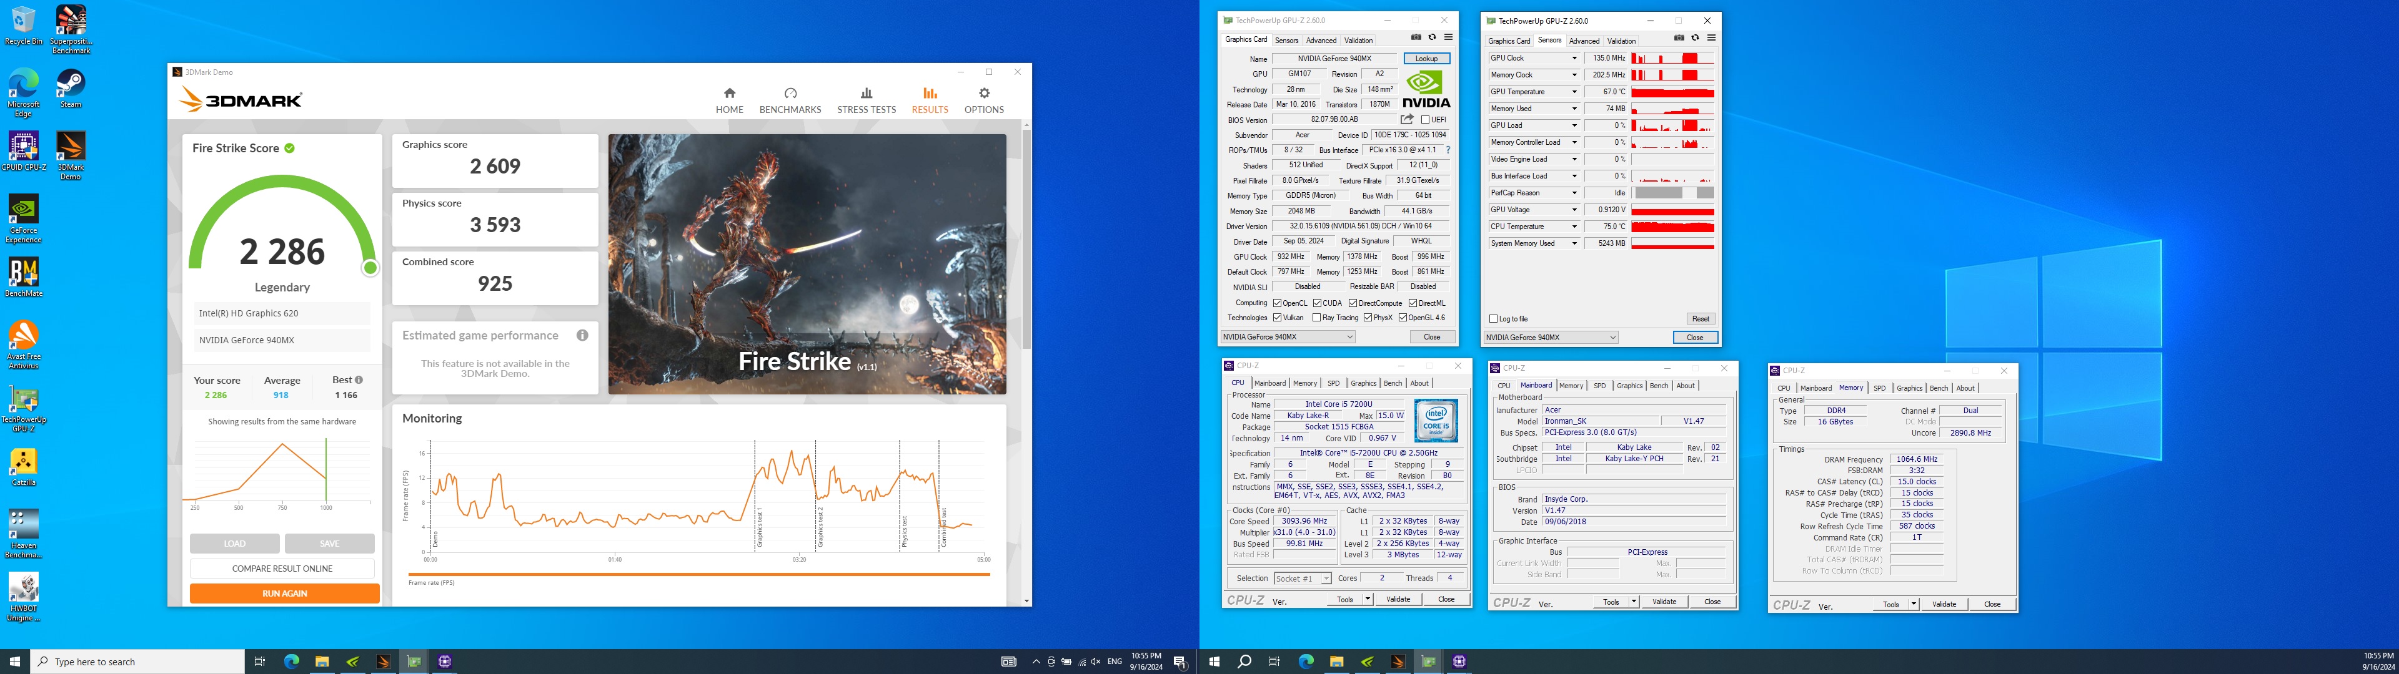Select Gatzilla desktop icon
This screenshot has height=674, width=2399.
click(23, 467)
